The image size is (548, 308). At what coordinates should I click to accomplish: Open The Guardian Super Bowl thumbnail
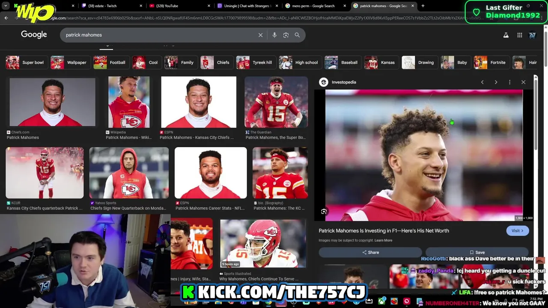[276, 102]
